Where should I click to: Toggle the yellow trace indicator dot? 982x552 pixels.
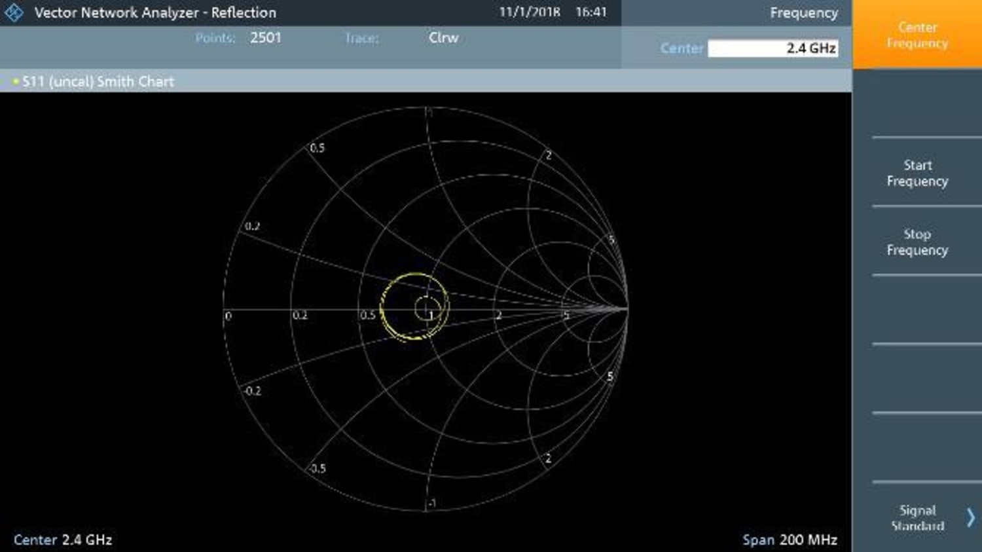click(15, 81)
